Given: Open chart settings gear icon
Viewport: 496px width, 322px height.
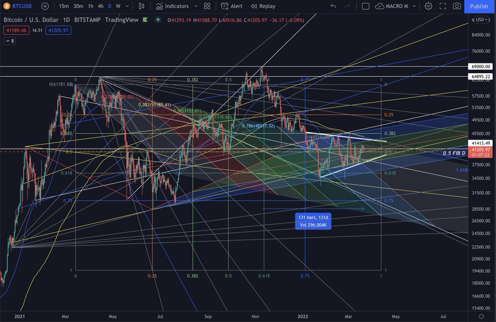Looking at the screenshot, I should [428, 6].
